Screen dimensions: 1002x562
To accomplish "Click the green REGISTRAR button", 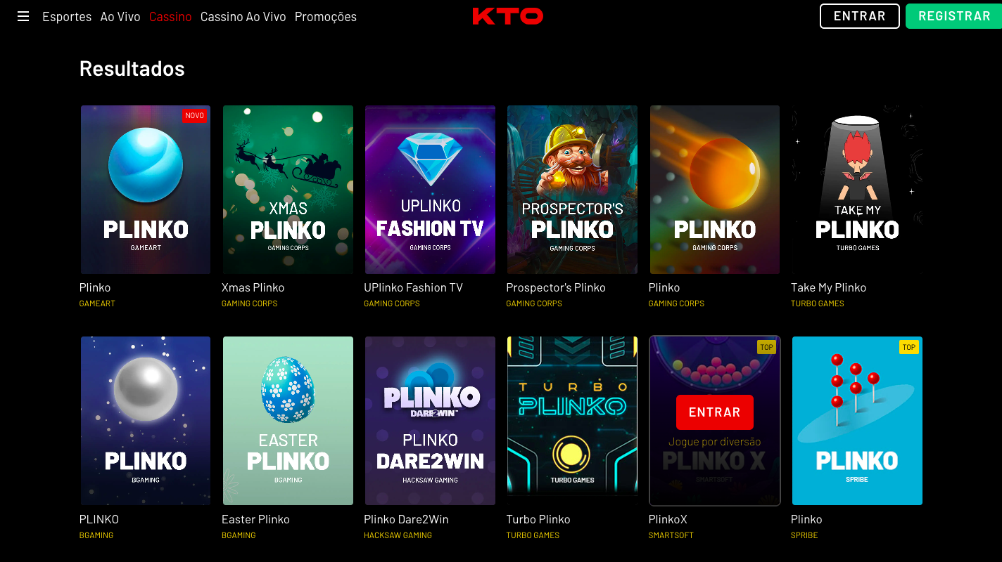I will coord(954,16).
